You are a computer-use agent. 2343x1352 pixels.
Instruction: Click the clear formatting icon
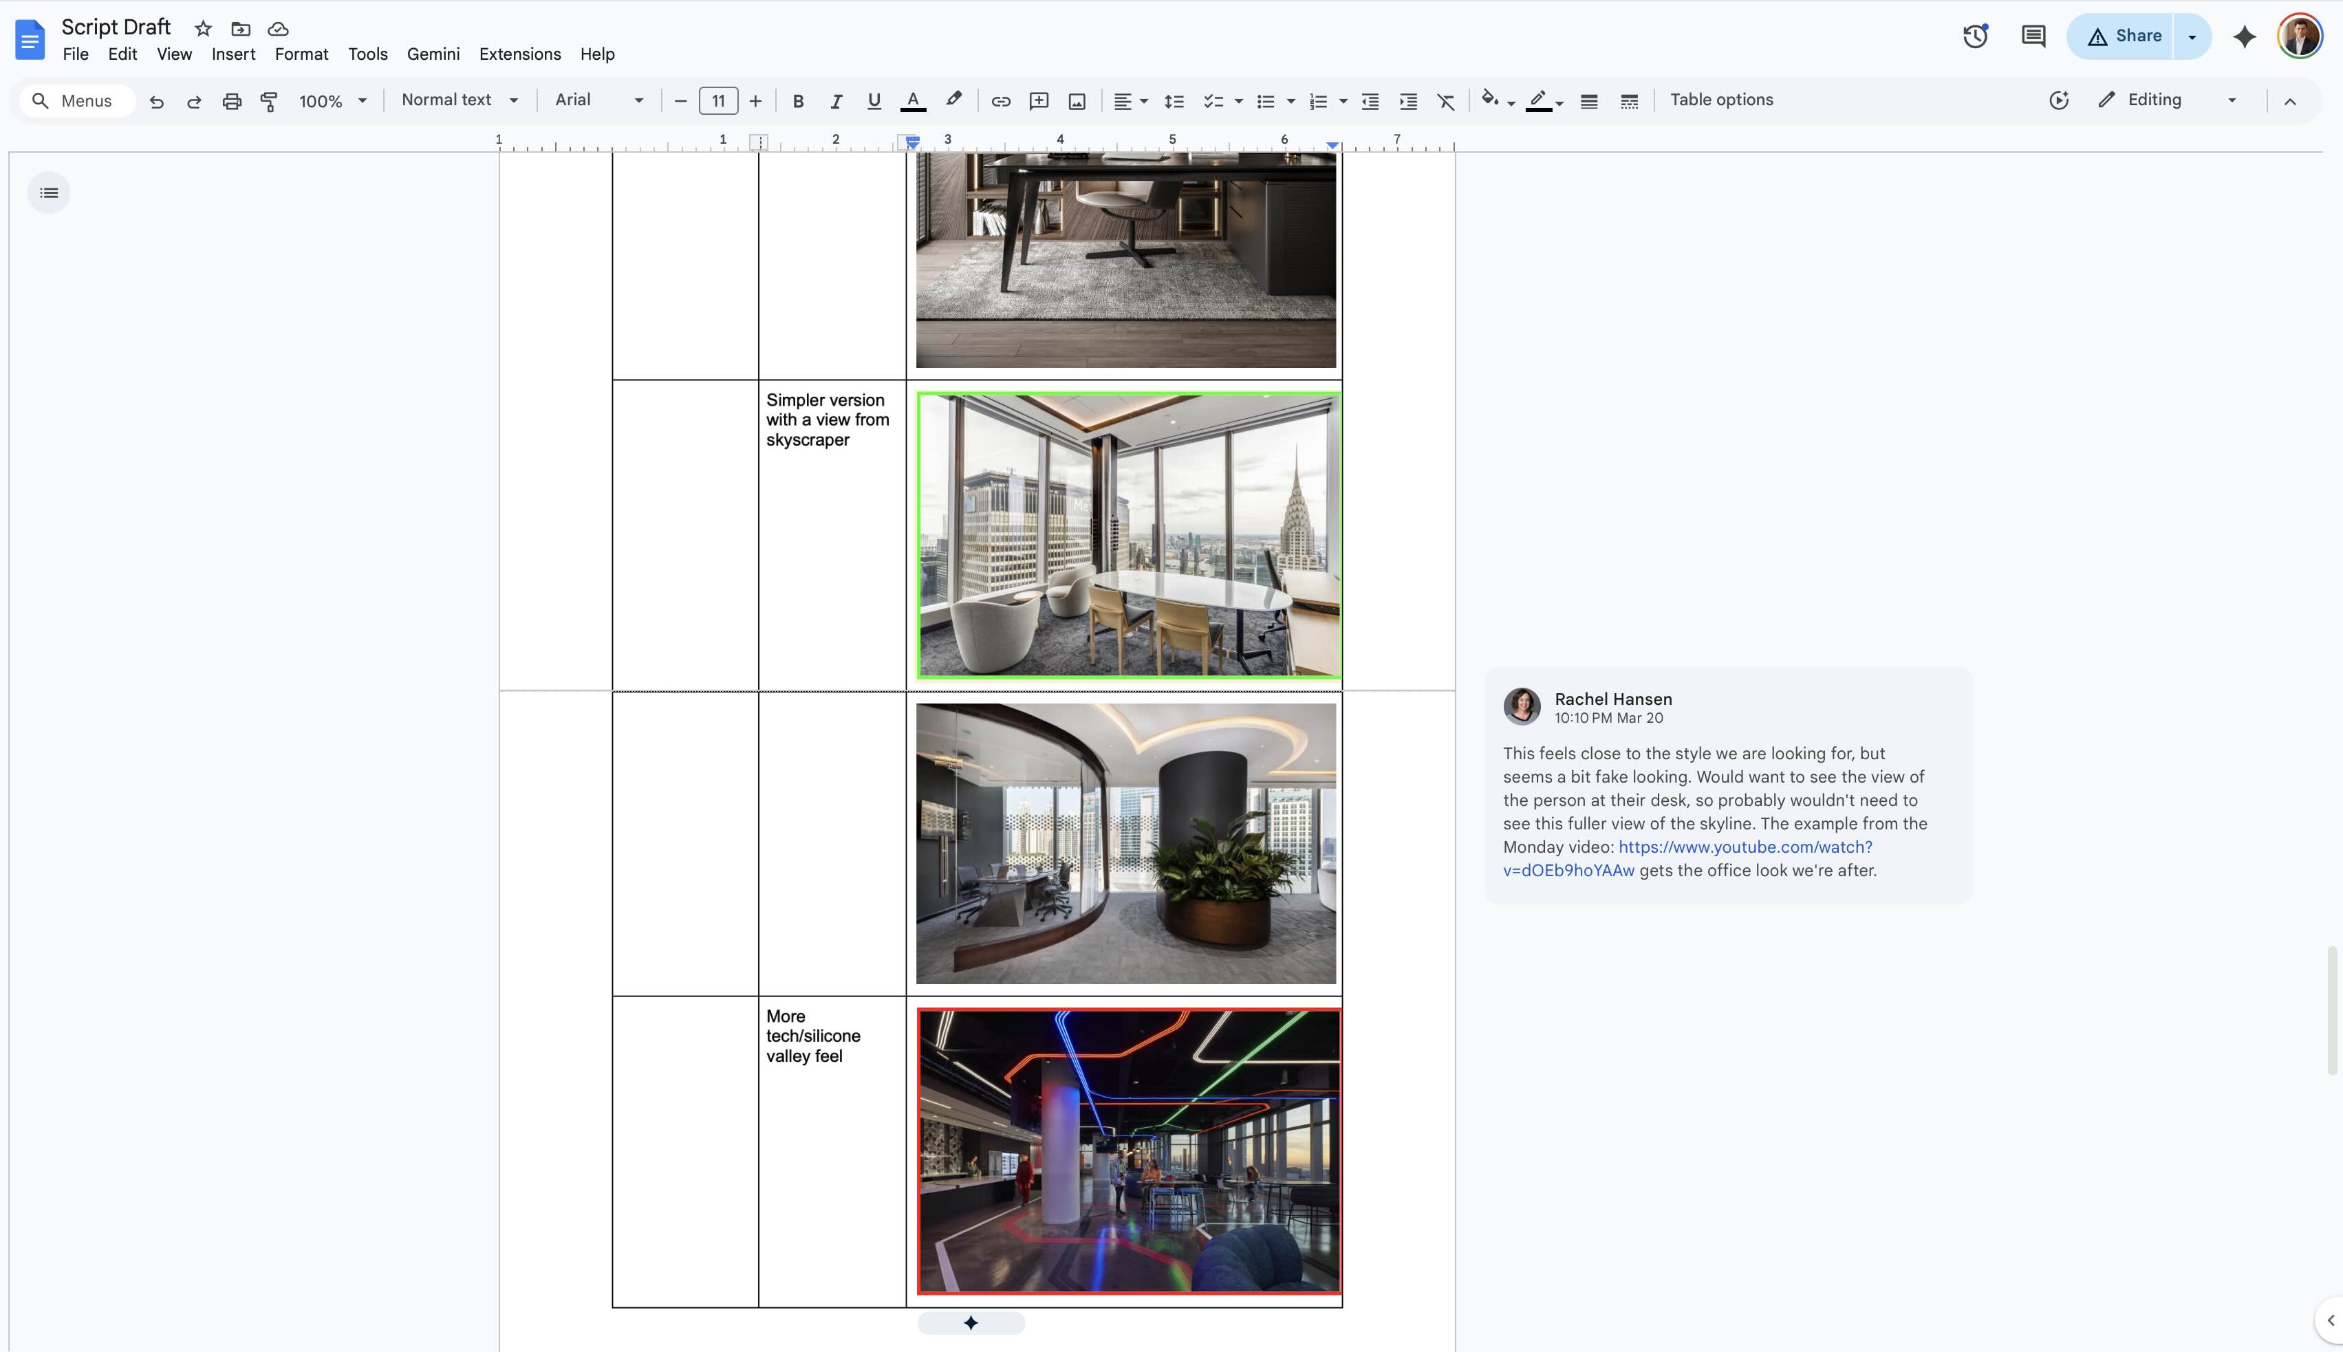point(1446,101)
